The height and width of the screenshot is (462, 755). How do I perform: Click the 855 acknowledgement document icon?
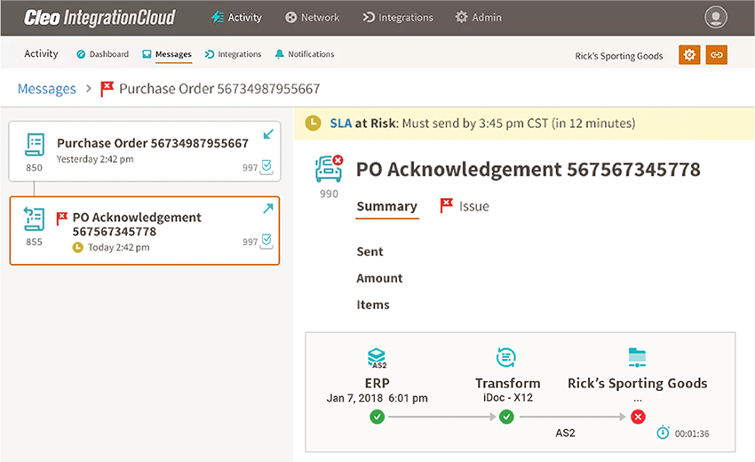34,219
